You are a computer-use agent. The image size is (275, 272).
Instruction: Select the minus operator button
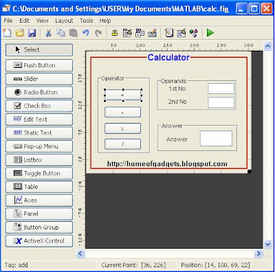[123, 113]
